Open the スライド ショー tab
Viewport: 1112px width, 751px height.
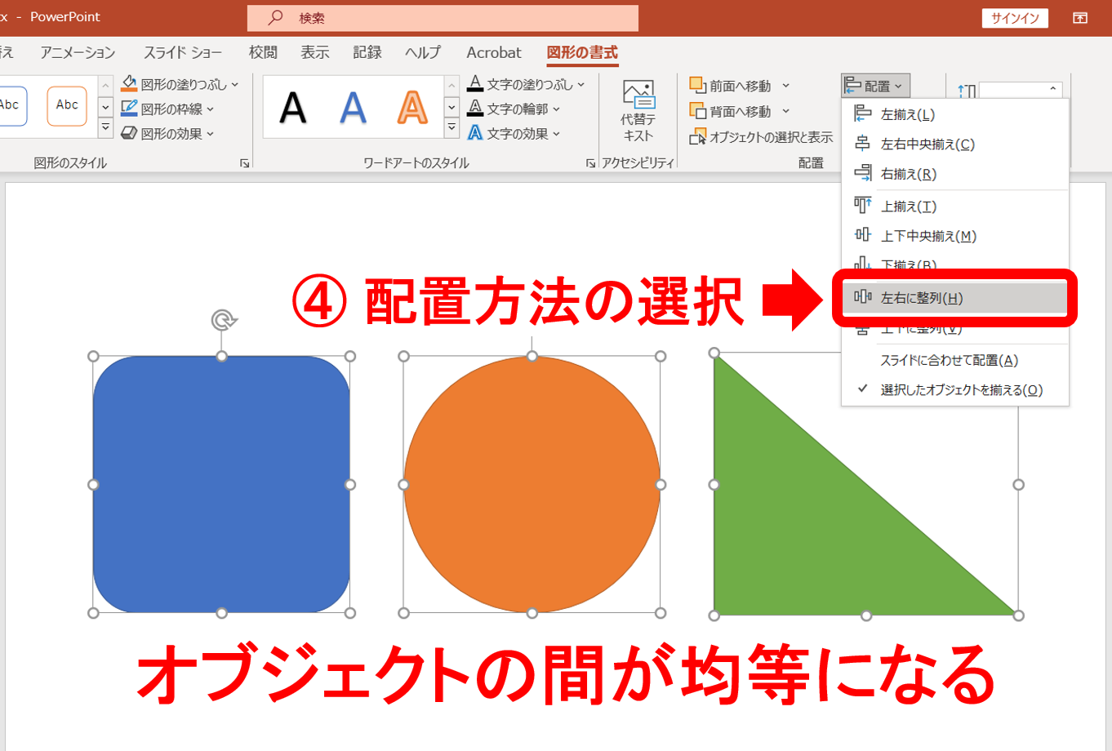(182, 52)
